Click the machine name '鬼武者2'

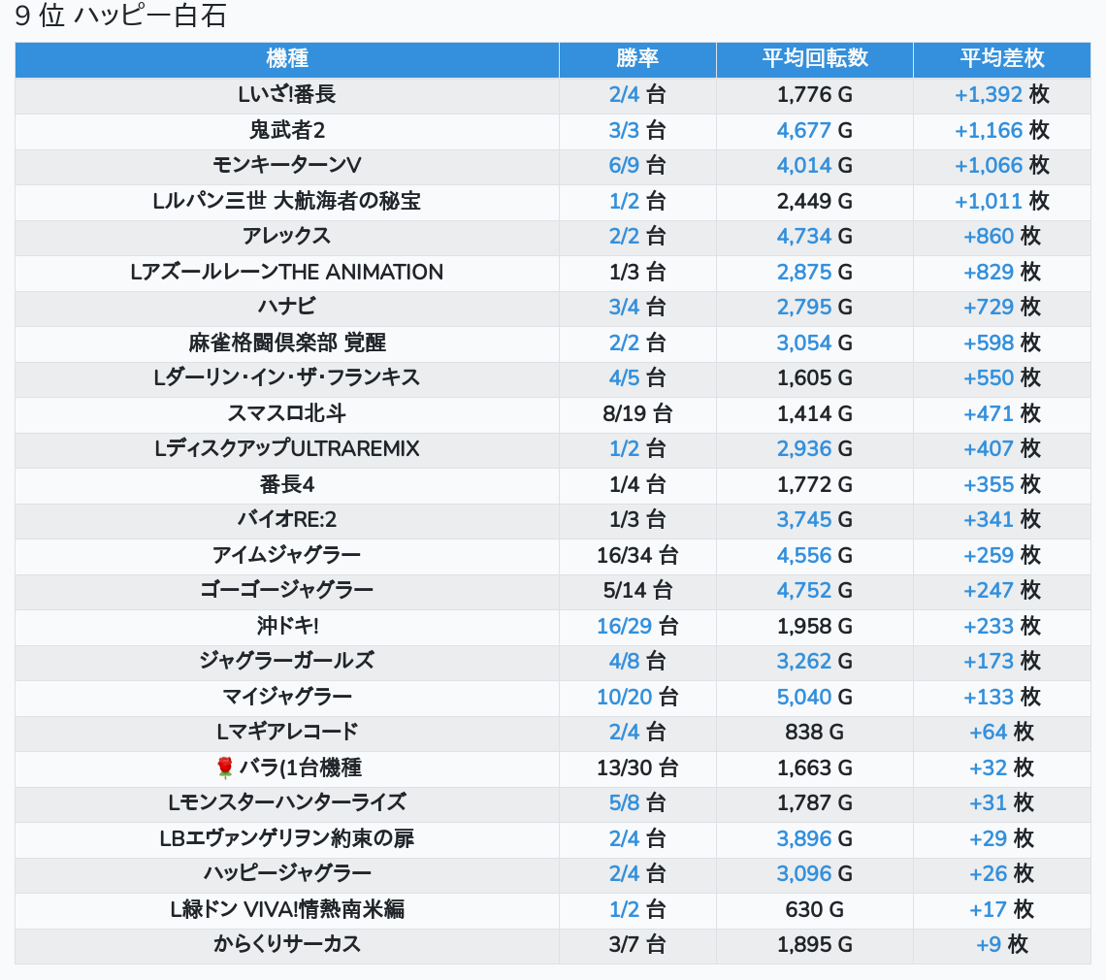tap(287, 131)
